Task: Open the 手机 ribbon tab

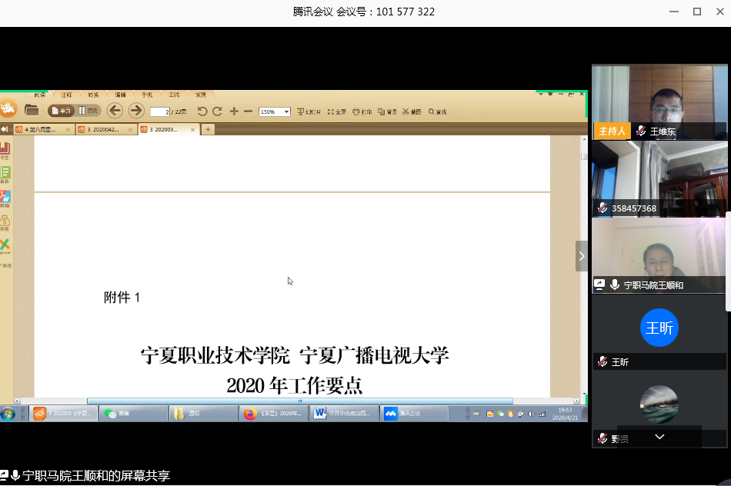Action: click(147, 95)
